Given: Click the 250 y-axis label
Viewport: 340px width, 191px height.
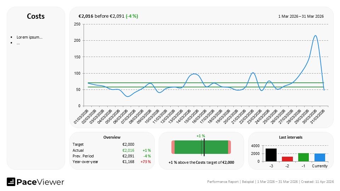Looking at the screenshot, I should 77,24.
